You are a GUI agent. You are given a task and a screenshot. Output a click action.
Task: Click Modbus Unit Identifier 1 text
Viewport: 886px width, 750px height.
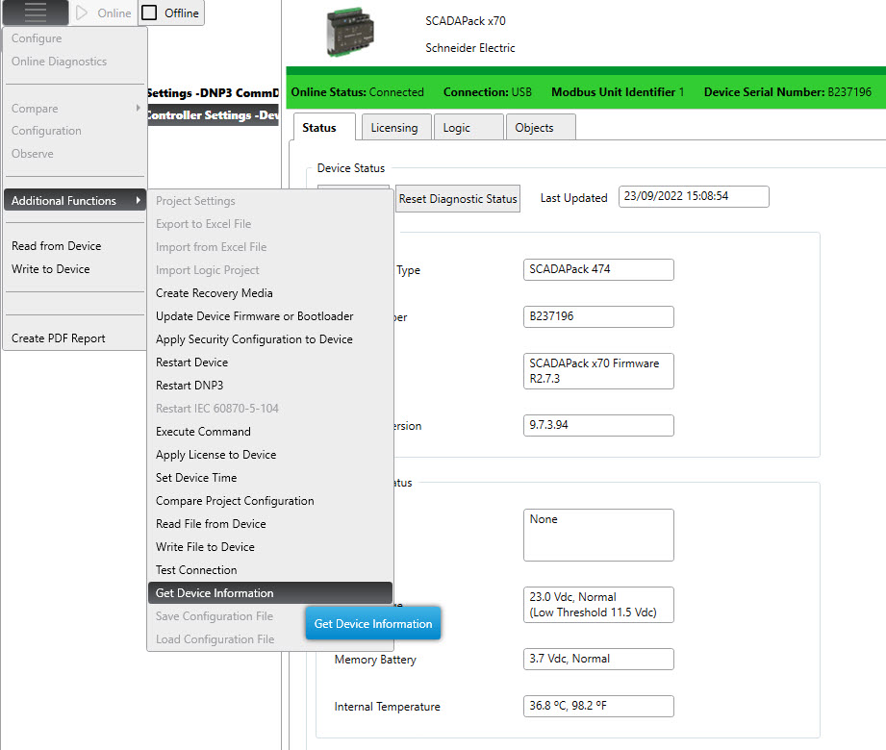618,92
